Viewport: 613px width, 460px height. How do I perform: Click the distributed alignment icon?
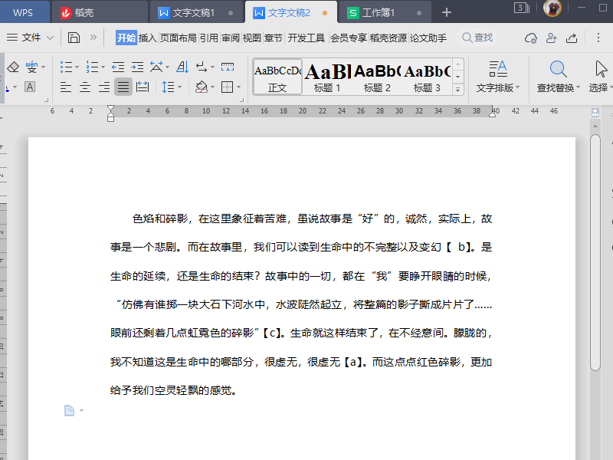point(142,87)
